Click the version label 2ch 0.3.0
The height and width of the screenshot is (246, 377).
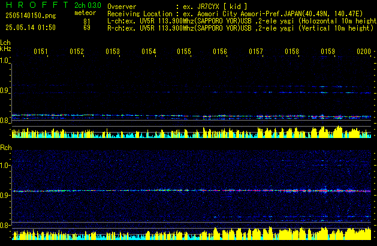tap(88, 5)
